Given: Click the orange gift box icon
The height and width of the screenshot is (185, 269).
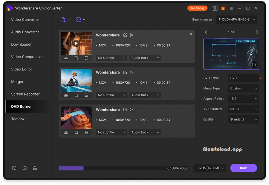Looking at the screenshot, I should click(223, 8).
